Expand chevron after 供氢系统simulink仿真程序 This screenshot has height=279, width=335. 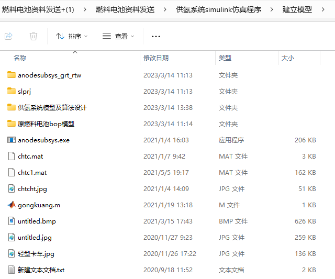point(272,9)
